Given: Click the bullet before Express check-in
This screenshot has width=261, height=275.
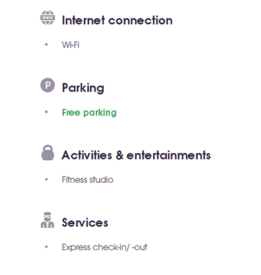Looking at the screenshot, I should pyautogui.click(x=47, y=247).
